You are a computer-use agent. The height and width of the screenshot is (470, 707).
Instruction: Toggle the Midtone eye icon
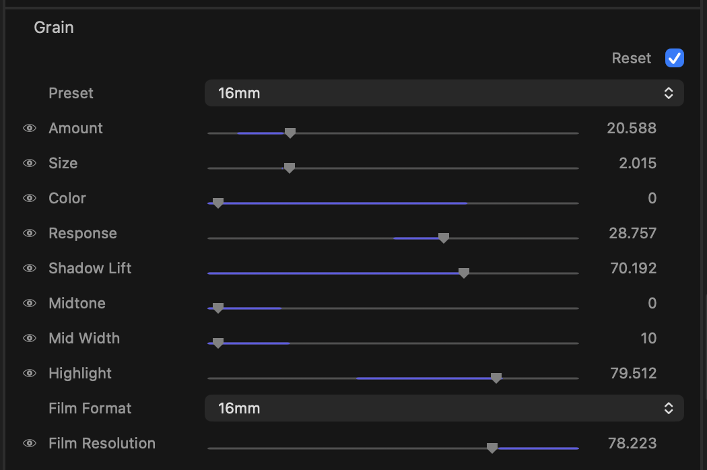[x=30, y=303]
